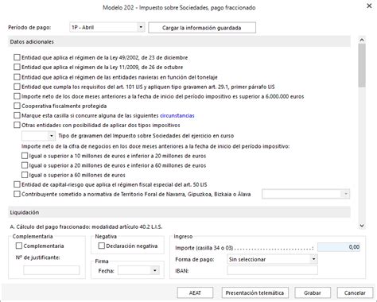Image resolution: width=377 pixels, height=302 pixels.
Task: Close the Modelo 202 dialog
Action: pyautogui.click(x=369, y=6)
